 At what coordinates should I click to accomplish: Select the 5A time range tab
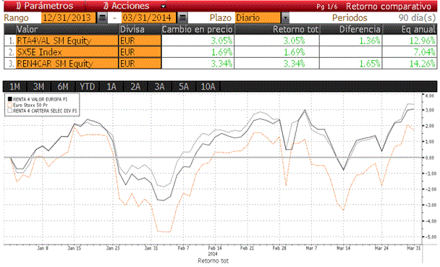click(184, 87)
